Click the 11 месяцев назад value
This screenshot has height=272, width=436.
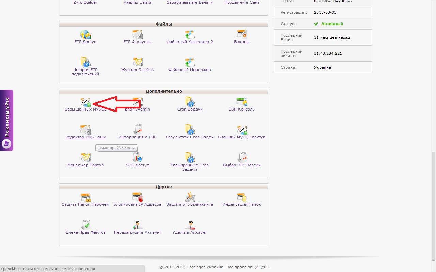[332, 37]
